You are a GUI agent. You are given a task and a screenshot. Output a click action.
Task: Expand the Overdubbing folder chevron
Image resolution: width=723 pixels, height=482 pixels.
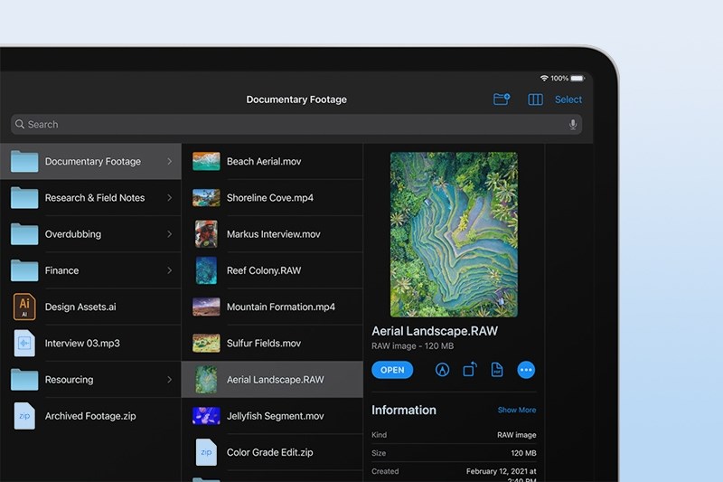coord(169,234)
